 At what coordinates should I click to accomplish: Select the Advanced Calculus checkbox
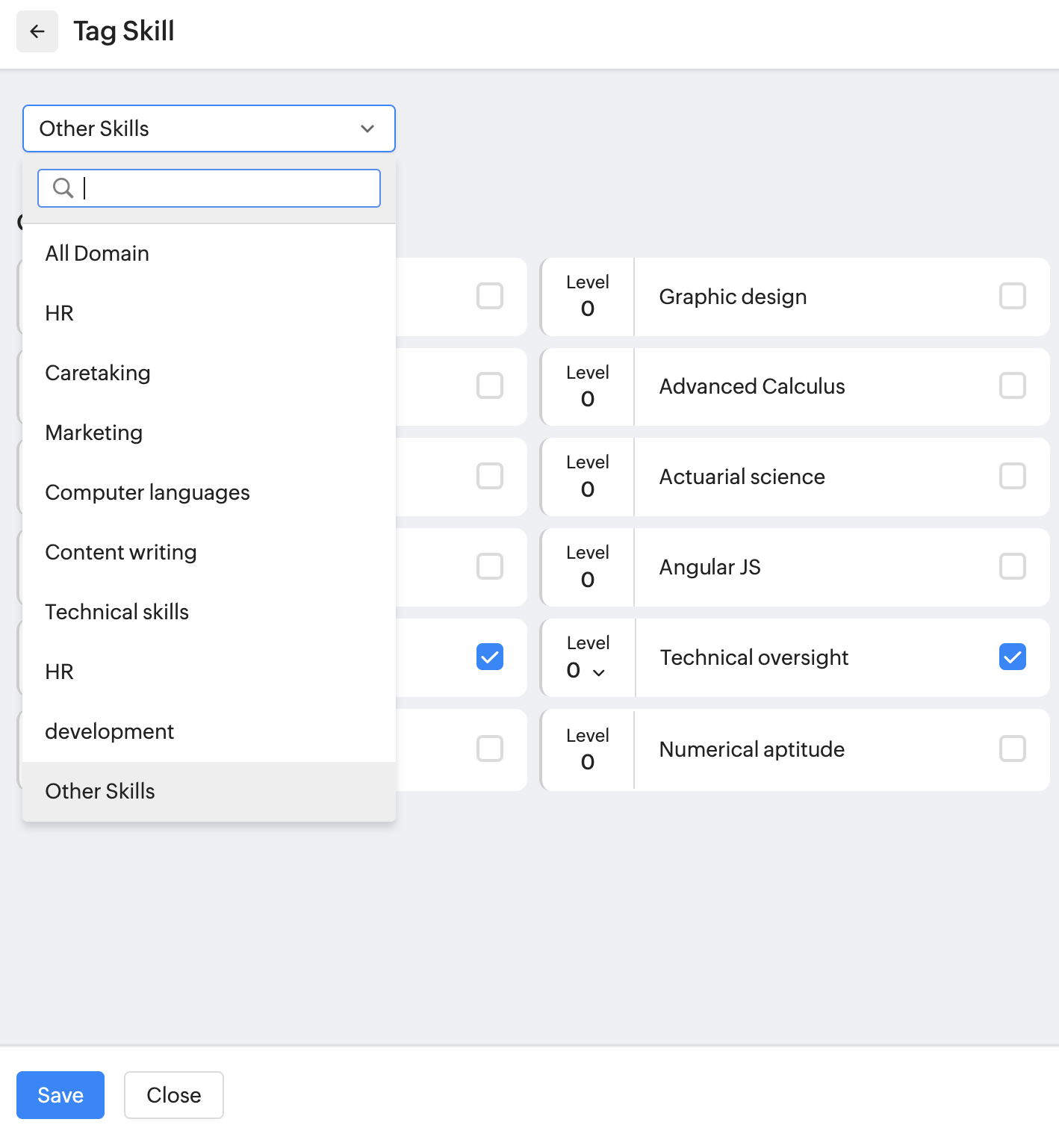tap(1012, 386)
